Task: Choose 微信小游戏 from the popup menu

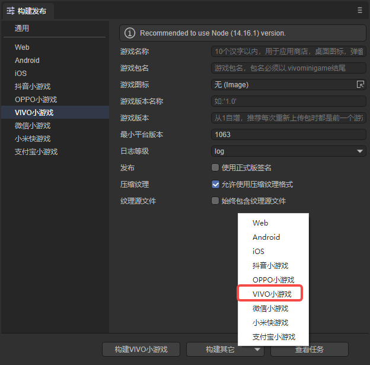Action: 273,308
